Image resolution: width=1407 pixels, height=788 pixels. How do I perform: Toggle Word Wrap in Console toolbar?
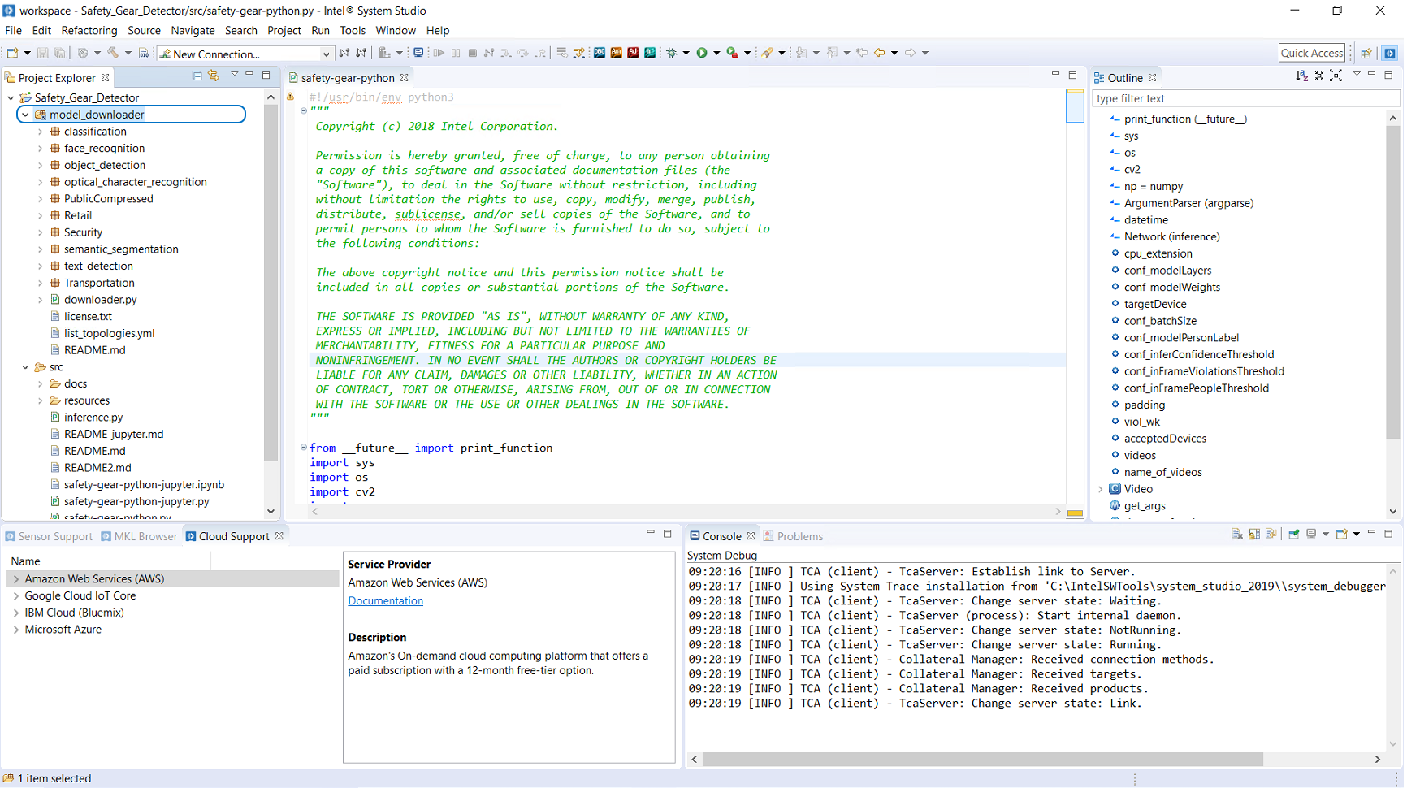point(1271,534)
